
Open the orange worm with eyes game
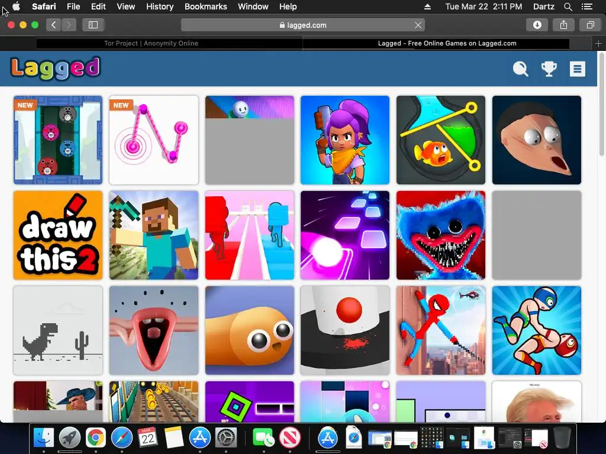[x=249, y=330]
